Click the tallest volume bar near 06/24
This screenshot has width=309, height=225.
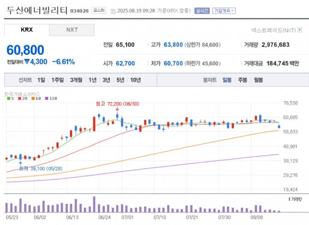94,204
